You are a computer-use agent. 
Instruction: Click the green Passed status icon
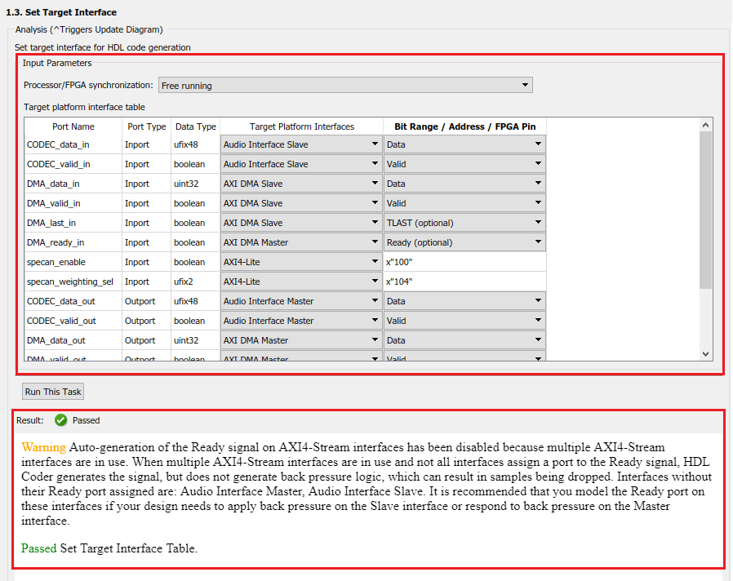click(60, 420)
